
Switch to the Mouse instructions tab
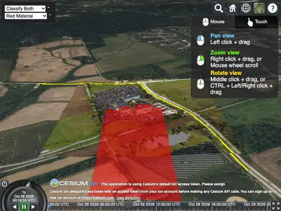[213, 22]
